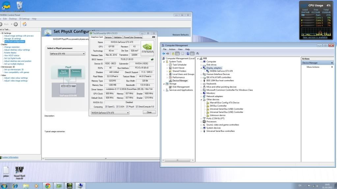The width and height of the screenshot is (337, 189).
Task: Open View menu in Computer Management
Action: [x=180, y=49]
